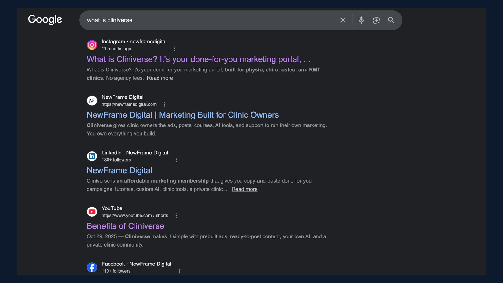Screen dimensions: 503x283
Task: Click the '11 months ago' timestamp
Action: pos(116,49)
